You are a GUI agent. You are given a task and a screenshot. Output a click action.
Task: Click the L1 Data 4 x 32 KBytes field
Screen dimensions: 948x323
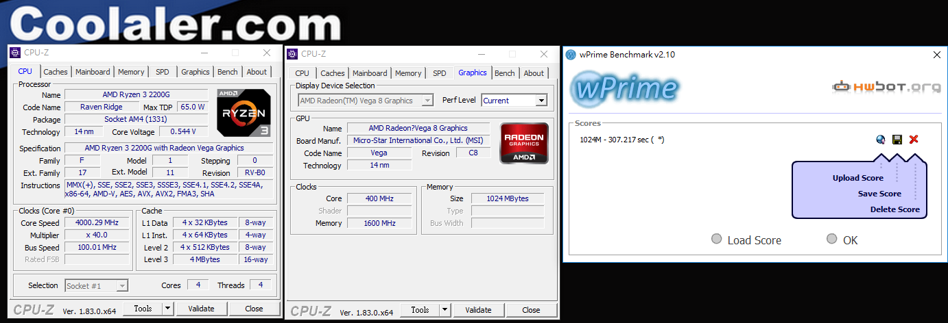[204, 223]
